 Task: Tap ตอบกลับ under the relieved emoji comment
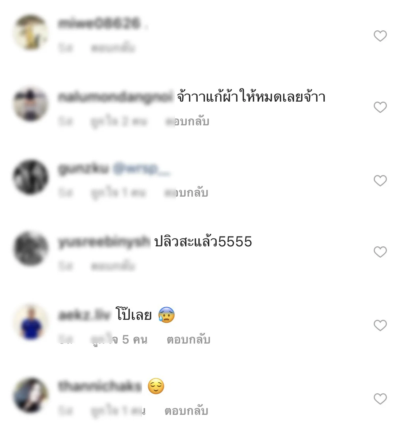tap(186, 411)
